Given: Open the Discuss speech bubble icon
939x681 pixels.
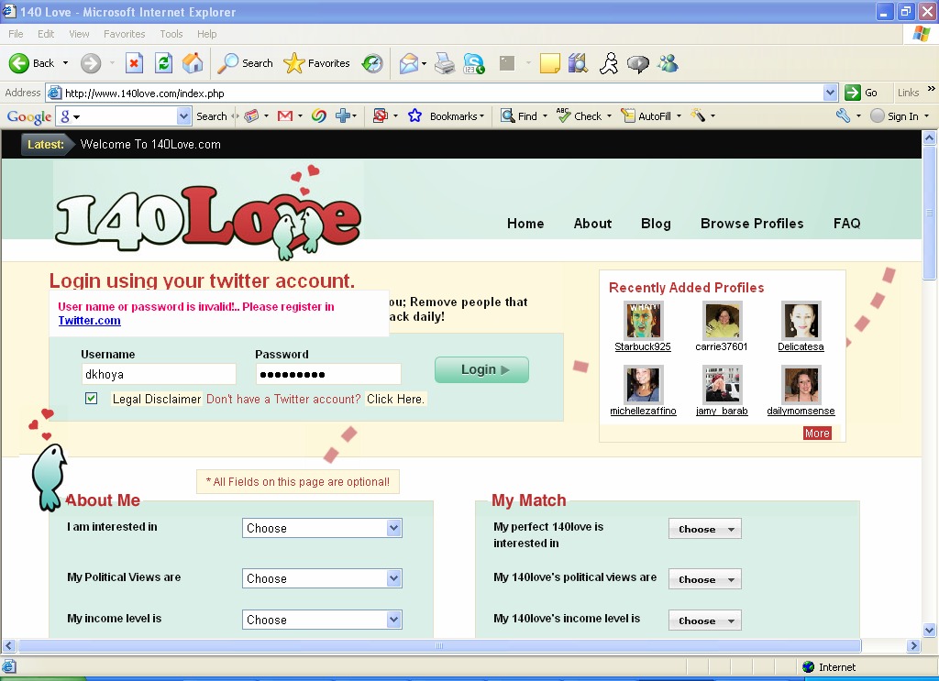Looking at the screenshot, I should (x=638, y=63).
